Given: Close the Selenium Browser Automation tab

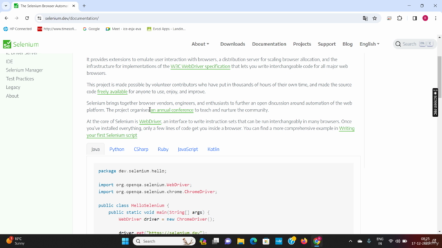Looking at the screenshot, I should click(x=74, y=6).
